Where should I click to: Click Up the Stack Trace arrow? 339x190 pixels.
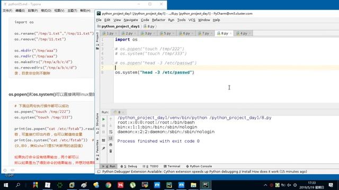pos(111,119)
